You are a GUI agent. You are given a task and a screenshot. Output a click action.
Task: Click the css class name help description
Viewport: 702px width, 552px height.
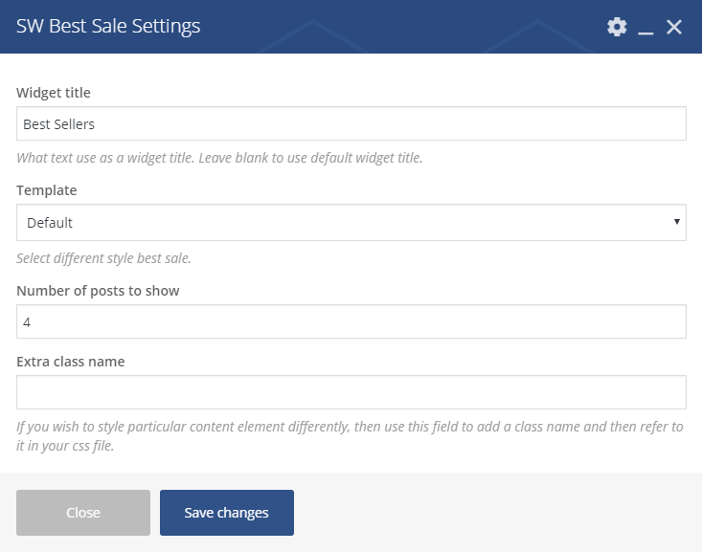click(x=351, y=435)
